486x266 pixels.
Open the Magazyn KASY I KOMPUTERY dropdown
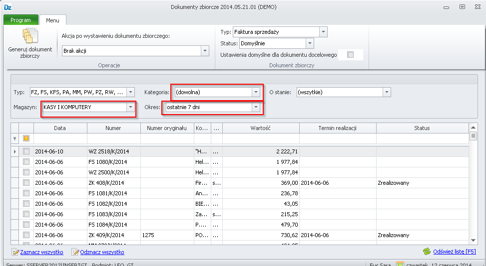(130, 107)
